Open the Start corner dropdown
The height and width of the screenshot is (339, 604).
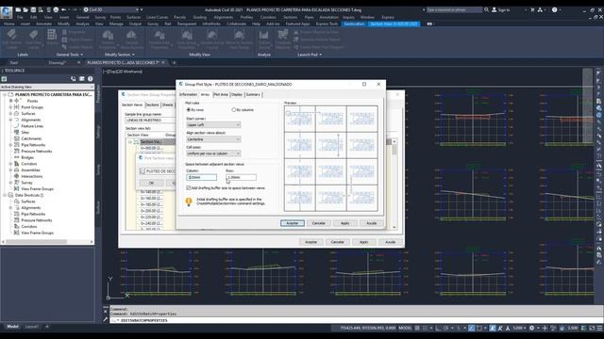(x=213, y=125)
